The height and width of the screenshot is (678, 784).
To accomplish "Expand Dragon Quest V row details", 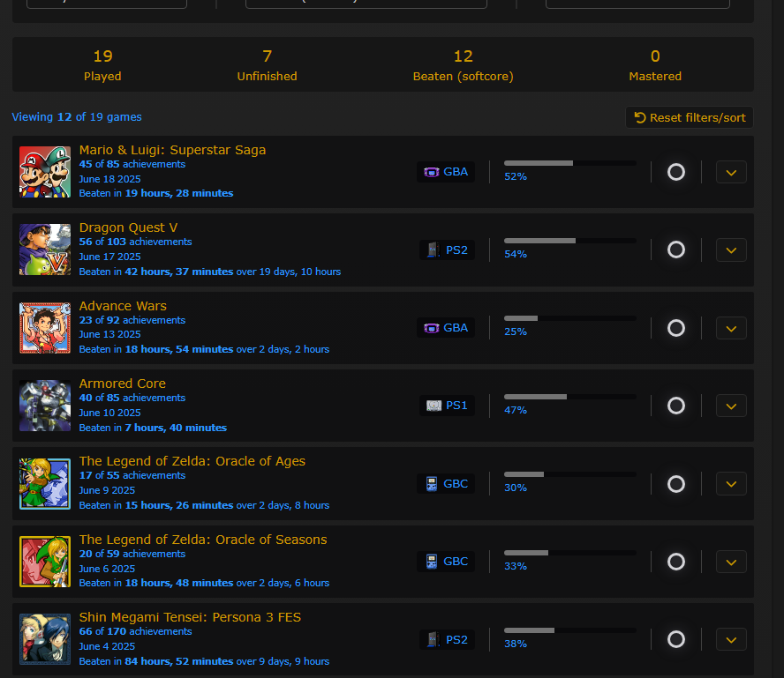I will pyautogui.click(x=731, y=250).
